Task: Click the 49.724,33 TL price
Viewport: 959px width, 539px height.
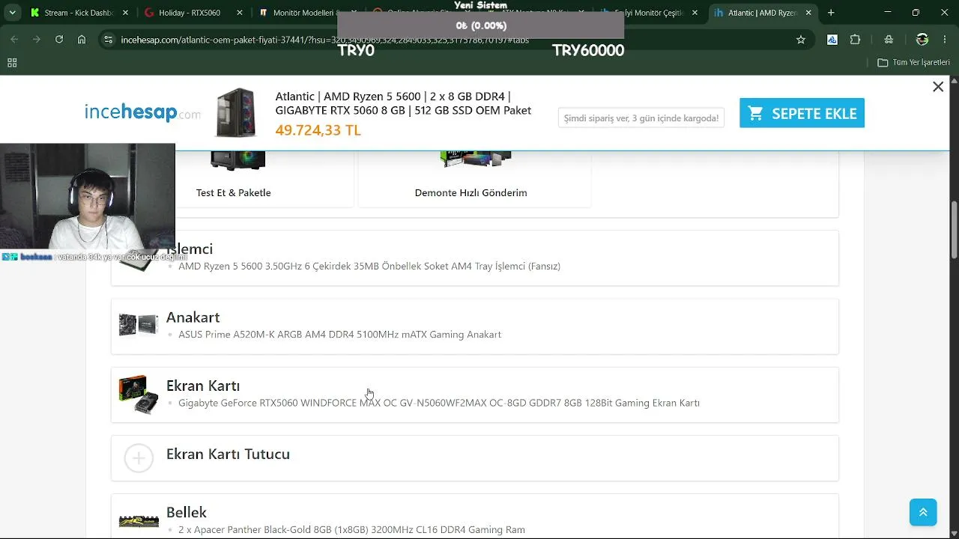Action: [318, 130]
